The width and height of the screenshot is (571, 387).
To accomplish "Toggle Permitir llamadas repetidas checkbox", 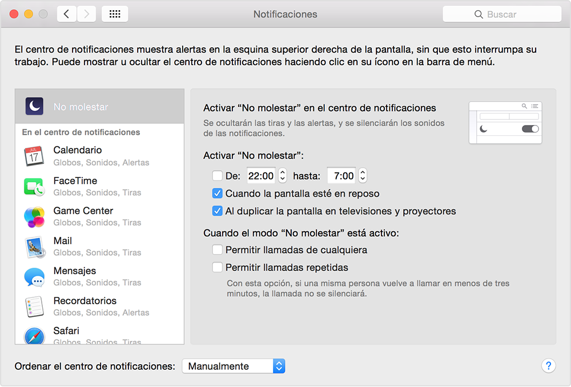I will coord(217,267).
